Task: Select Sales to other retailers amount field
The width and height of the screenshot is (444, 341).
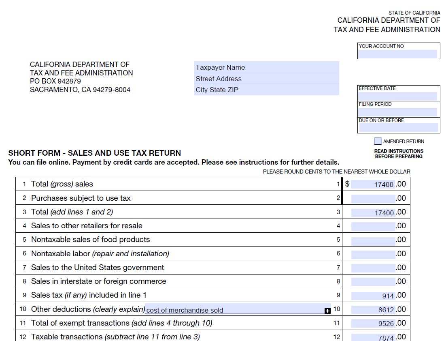Action: point(373,226)
